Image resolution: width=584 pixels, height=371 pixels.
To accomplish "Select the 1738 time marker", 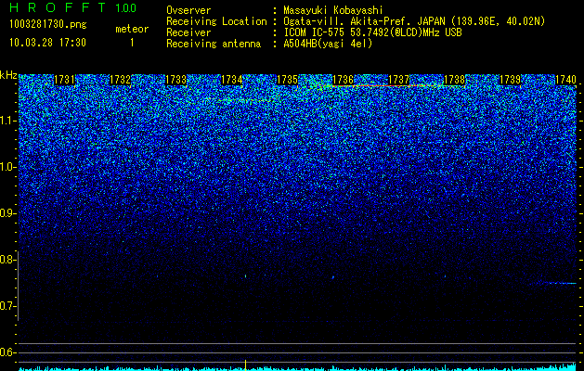I will pos(455,80).
